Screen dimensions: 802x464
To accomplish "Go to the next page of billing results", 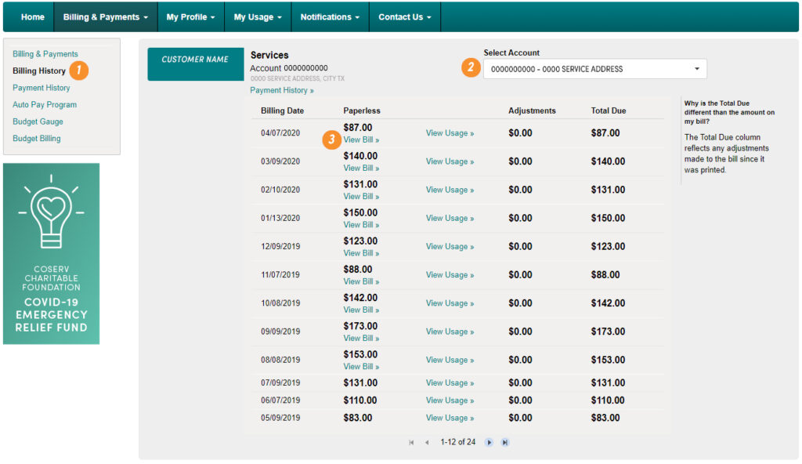I will (x=490, y=442).
